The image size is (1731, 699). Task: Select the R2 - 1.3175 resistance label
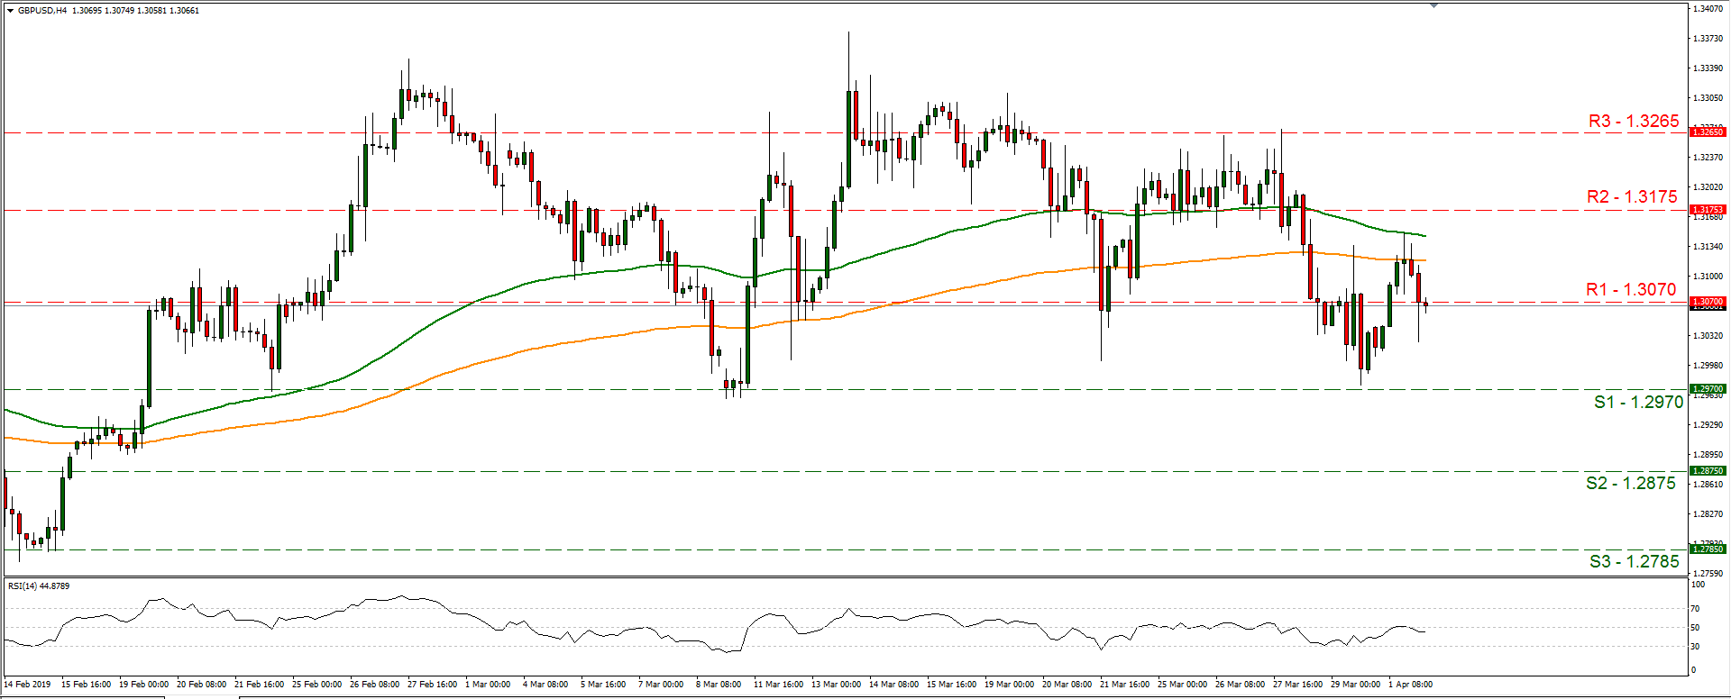[x=1633, y=196]
